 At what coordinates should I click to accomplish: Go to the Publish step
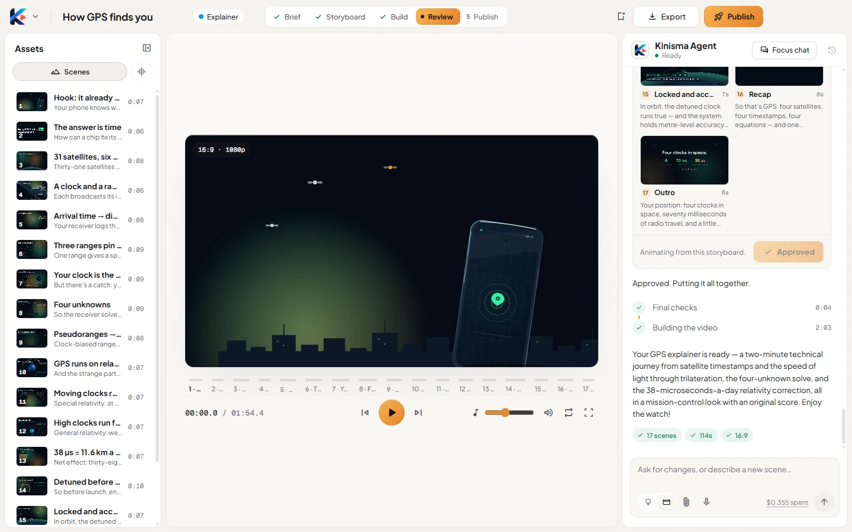pyautogui.click(x=482, y=17)
